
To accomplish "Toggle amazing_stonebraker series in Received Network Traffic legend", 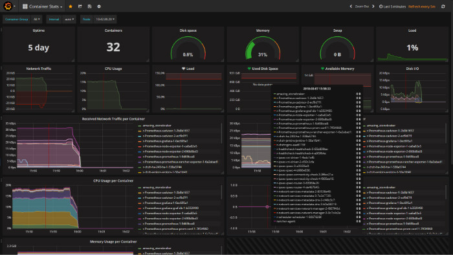I will click(x=157, y=126).
